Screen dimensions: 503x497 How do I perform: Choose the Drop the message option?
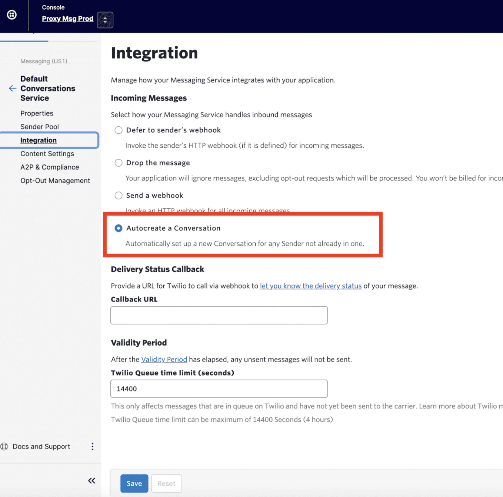pos(119,163)
